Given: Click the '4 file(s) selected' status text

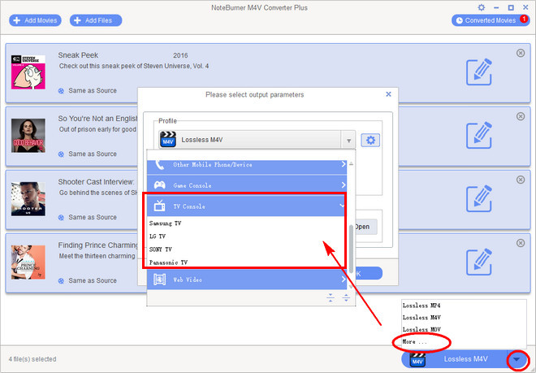Looking at the screenshot, I should click(x=32, y=359).
